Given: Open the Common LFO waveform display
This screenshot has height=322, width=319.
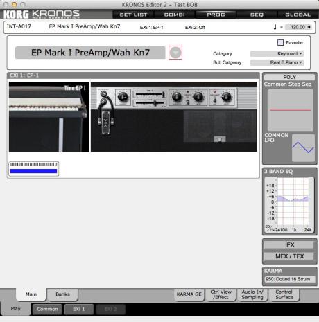Looking at the screenshot, I should point(303,147).
